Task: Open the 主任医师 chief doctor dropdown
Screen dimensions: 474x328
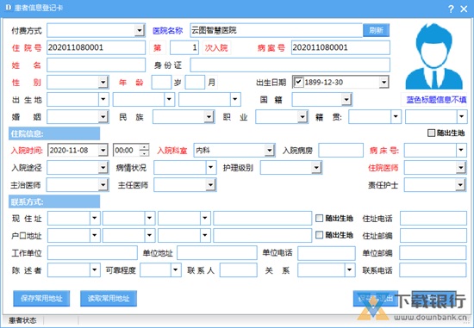Action: pos(210,185)
